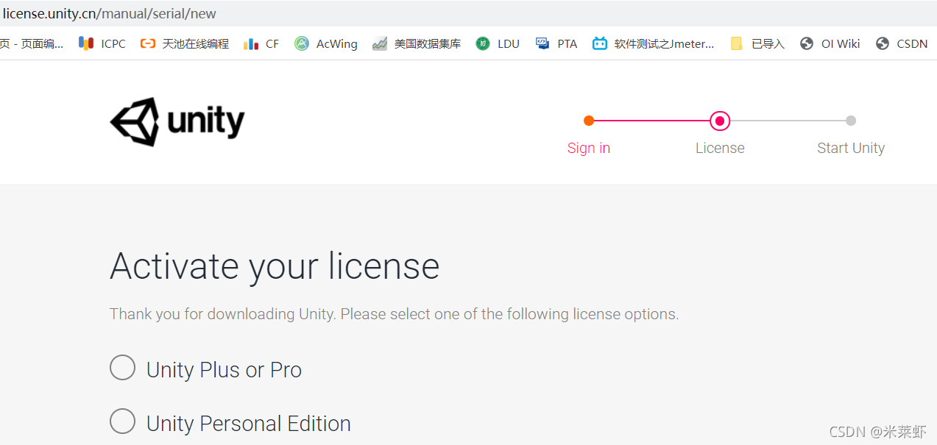The width and height of the screenshot is (937, 445).
Task: Click the grey Start Unity step dot
Action: pyautogui.click(x=851, y=121)
